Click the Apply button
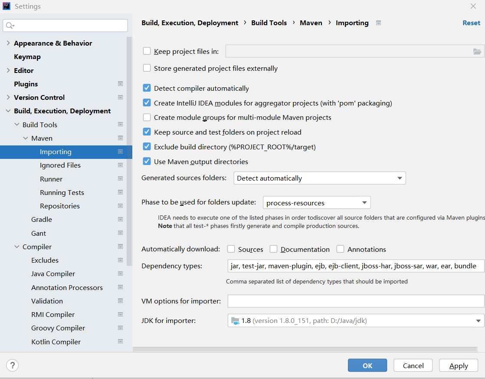This screenshot has width=485, height=379. [x=459, y=366]
